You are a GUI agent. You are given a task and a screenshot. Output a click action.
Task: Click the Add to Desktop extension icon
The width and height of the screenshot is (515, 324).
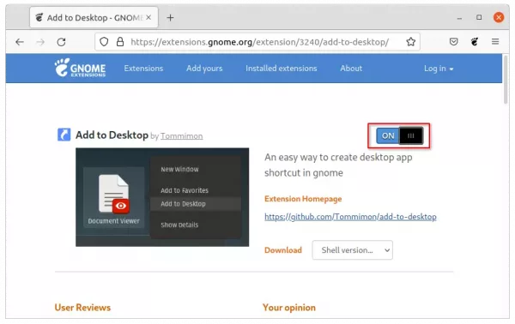click(x=64, y=135)
